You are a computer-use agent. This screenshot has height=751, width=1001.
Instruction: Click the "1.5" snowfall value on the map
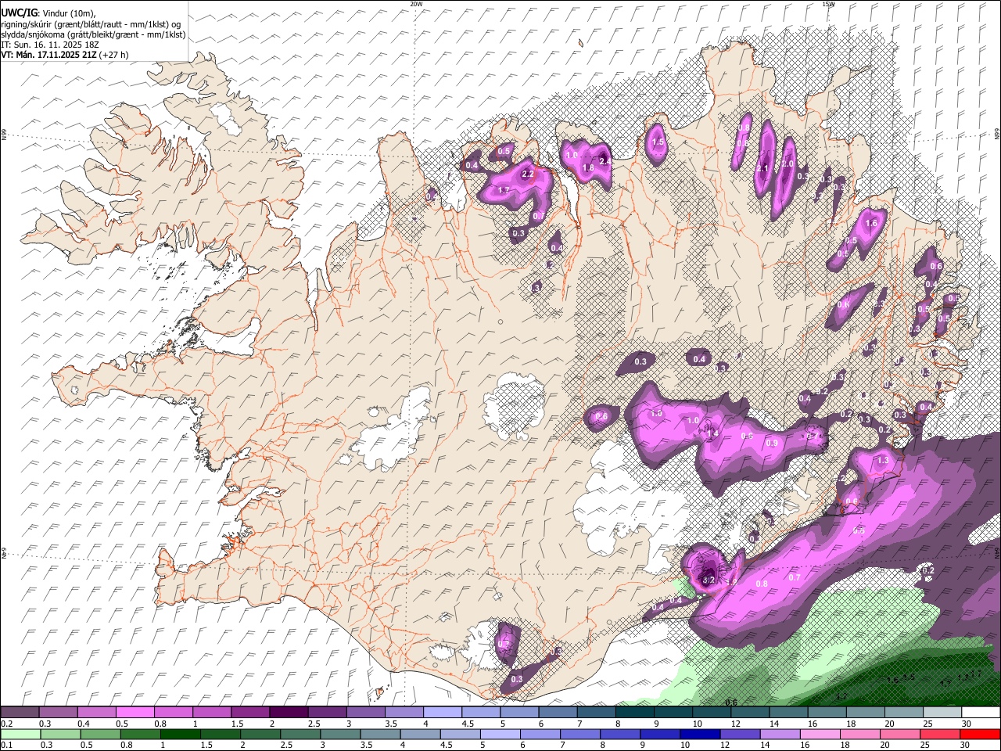[x=658, y=142]
